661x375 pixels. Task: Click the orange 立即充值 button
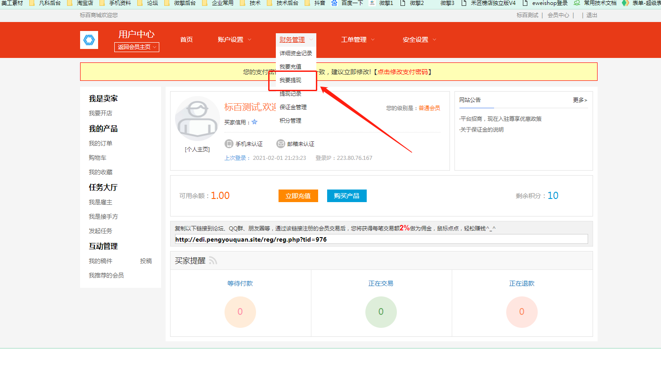(x=298, y=196)
